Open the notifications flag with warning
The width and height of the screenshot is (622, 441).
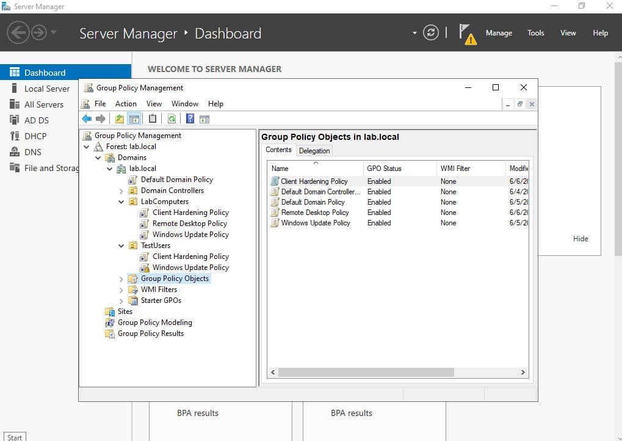pos(467,34)
